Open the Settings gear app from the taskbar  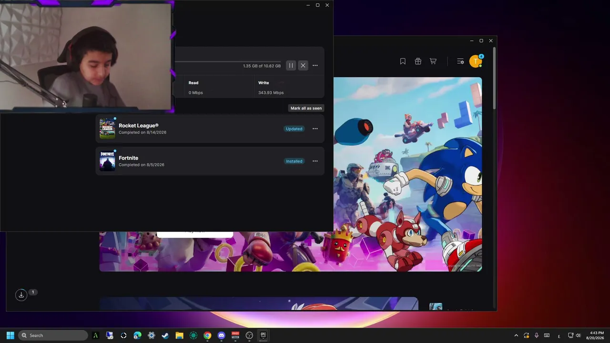point(152,335)
